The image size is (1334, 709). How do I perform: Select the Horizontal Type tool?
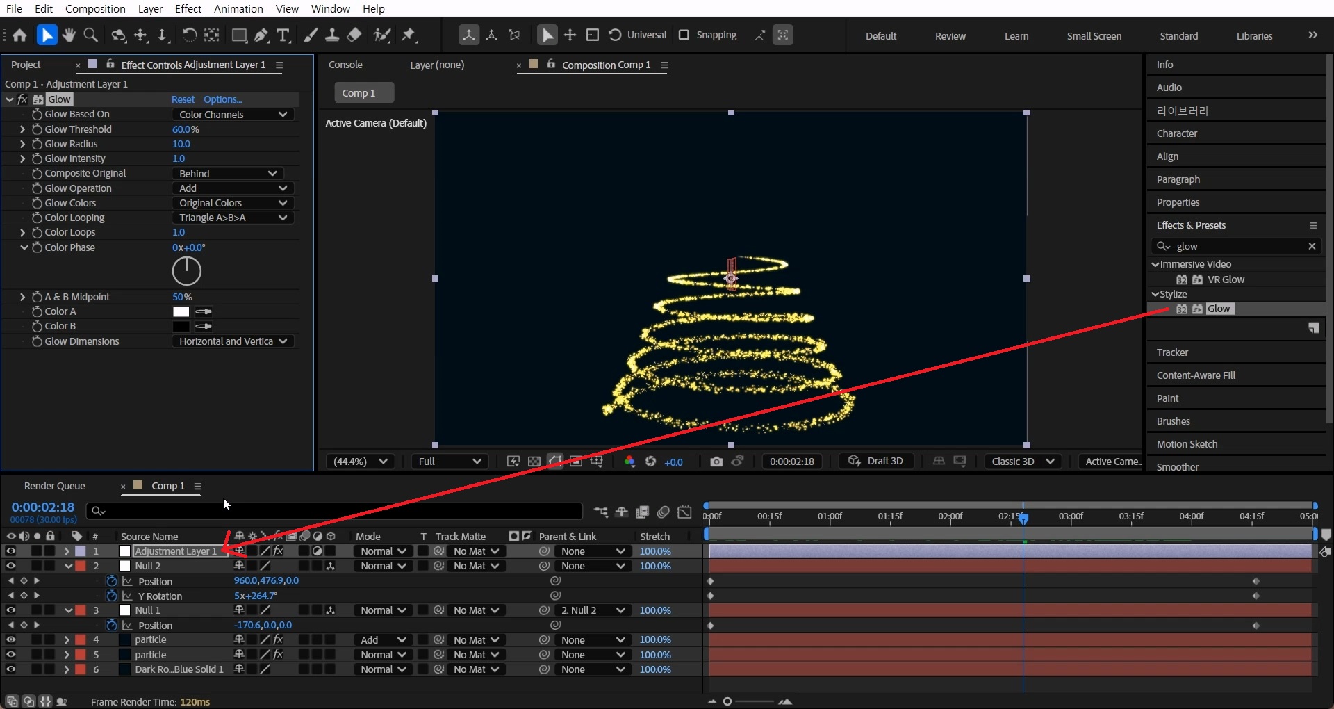283,35
